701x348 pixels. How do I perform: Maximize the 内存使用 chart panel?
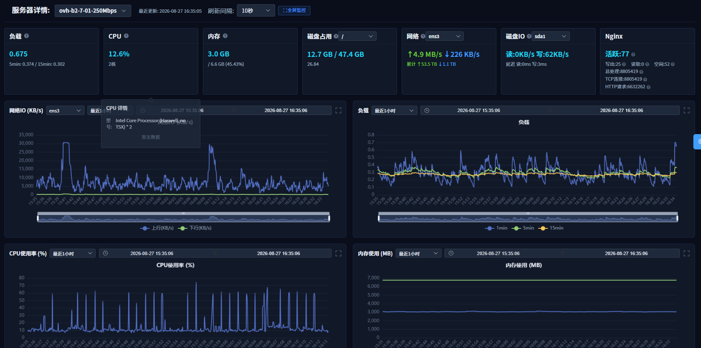tap(687, 253)
